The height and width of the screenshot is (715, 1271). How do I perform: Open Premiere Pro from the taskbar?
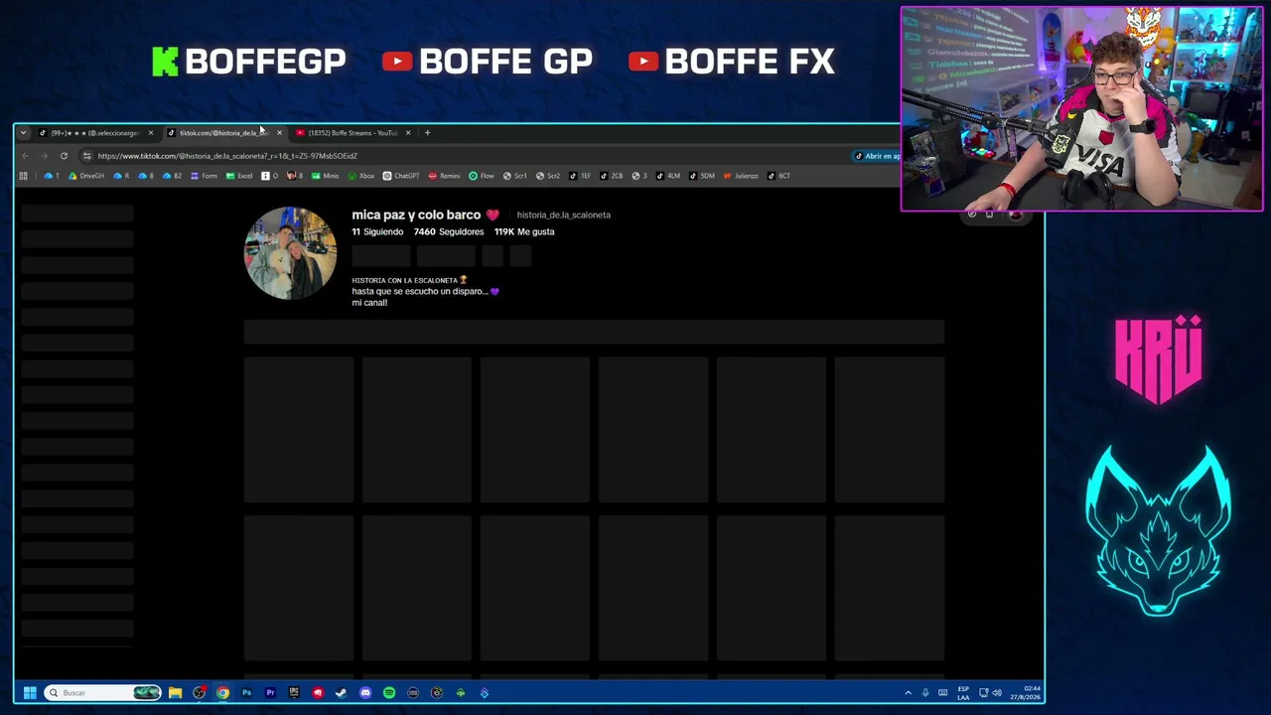click(x=270, y=693)
